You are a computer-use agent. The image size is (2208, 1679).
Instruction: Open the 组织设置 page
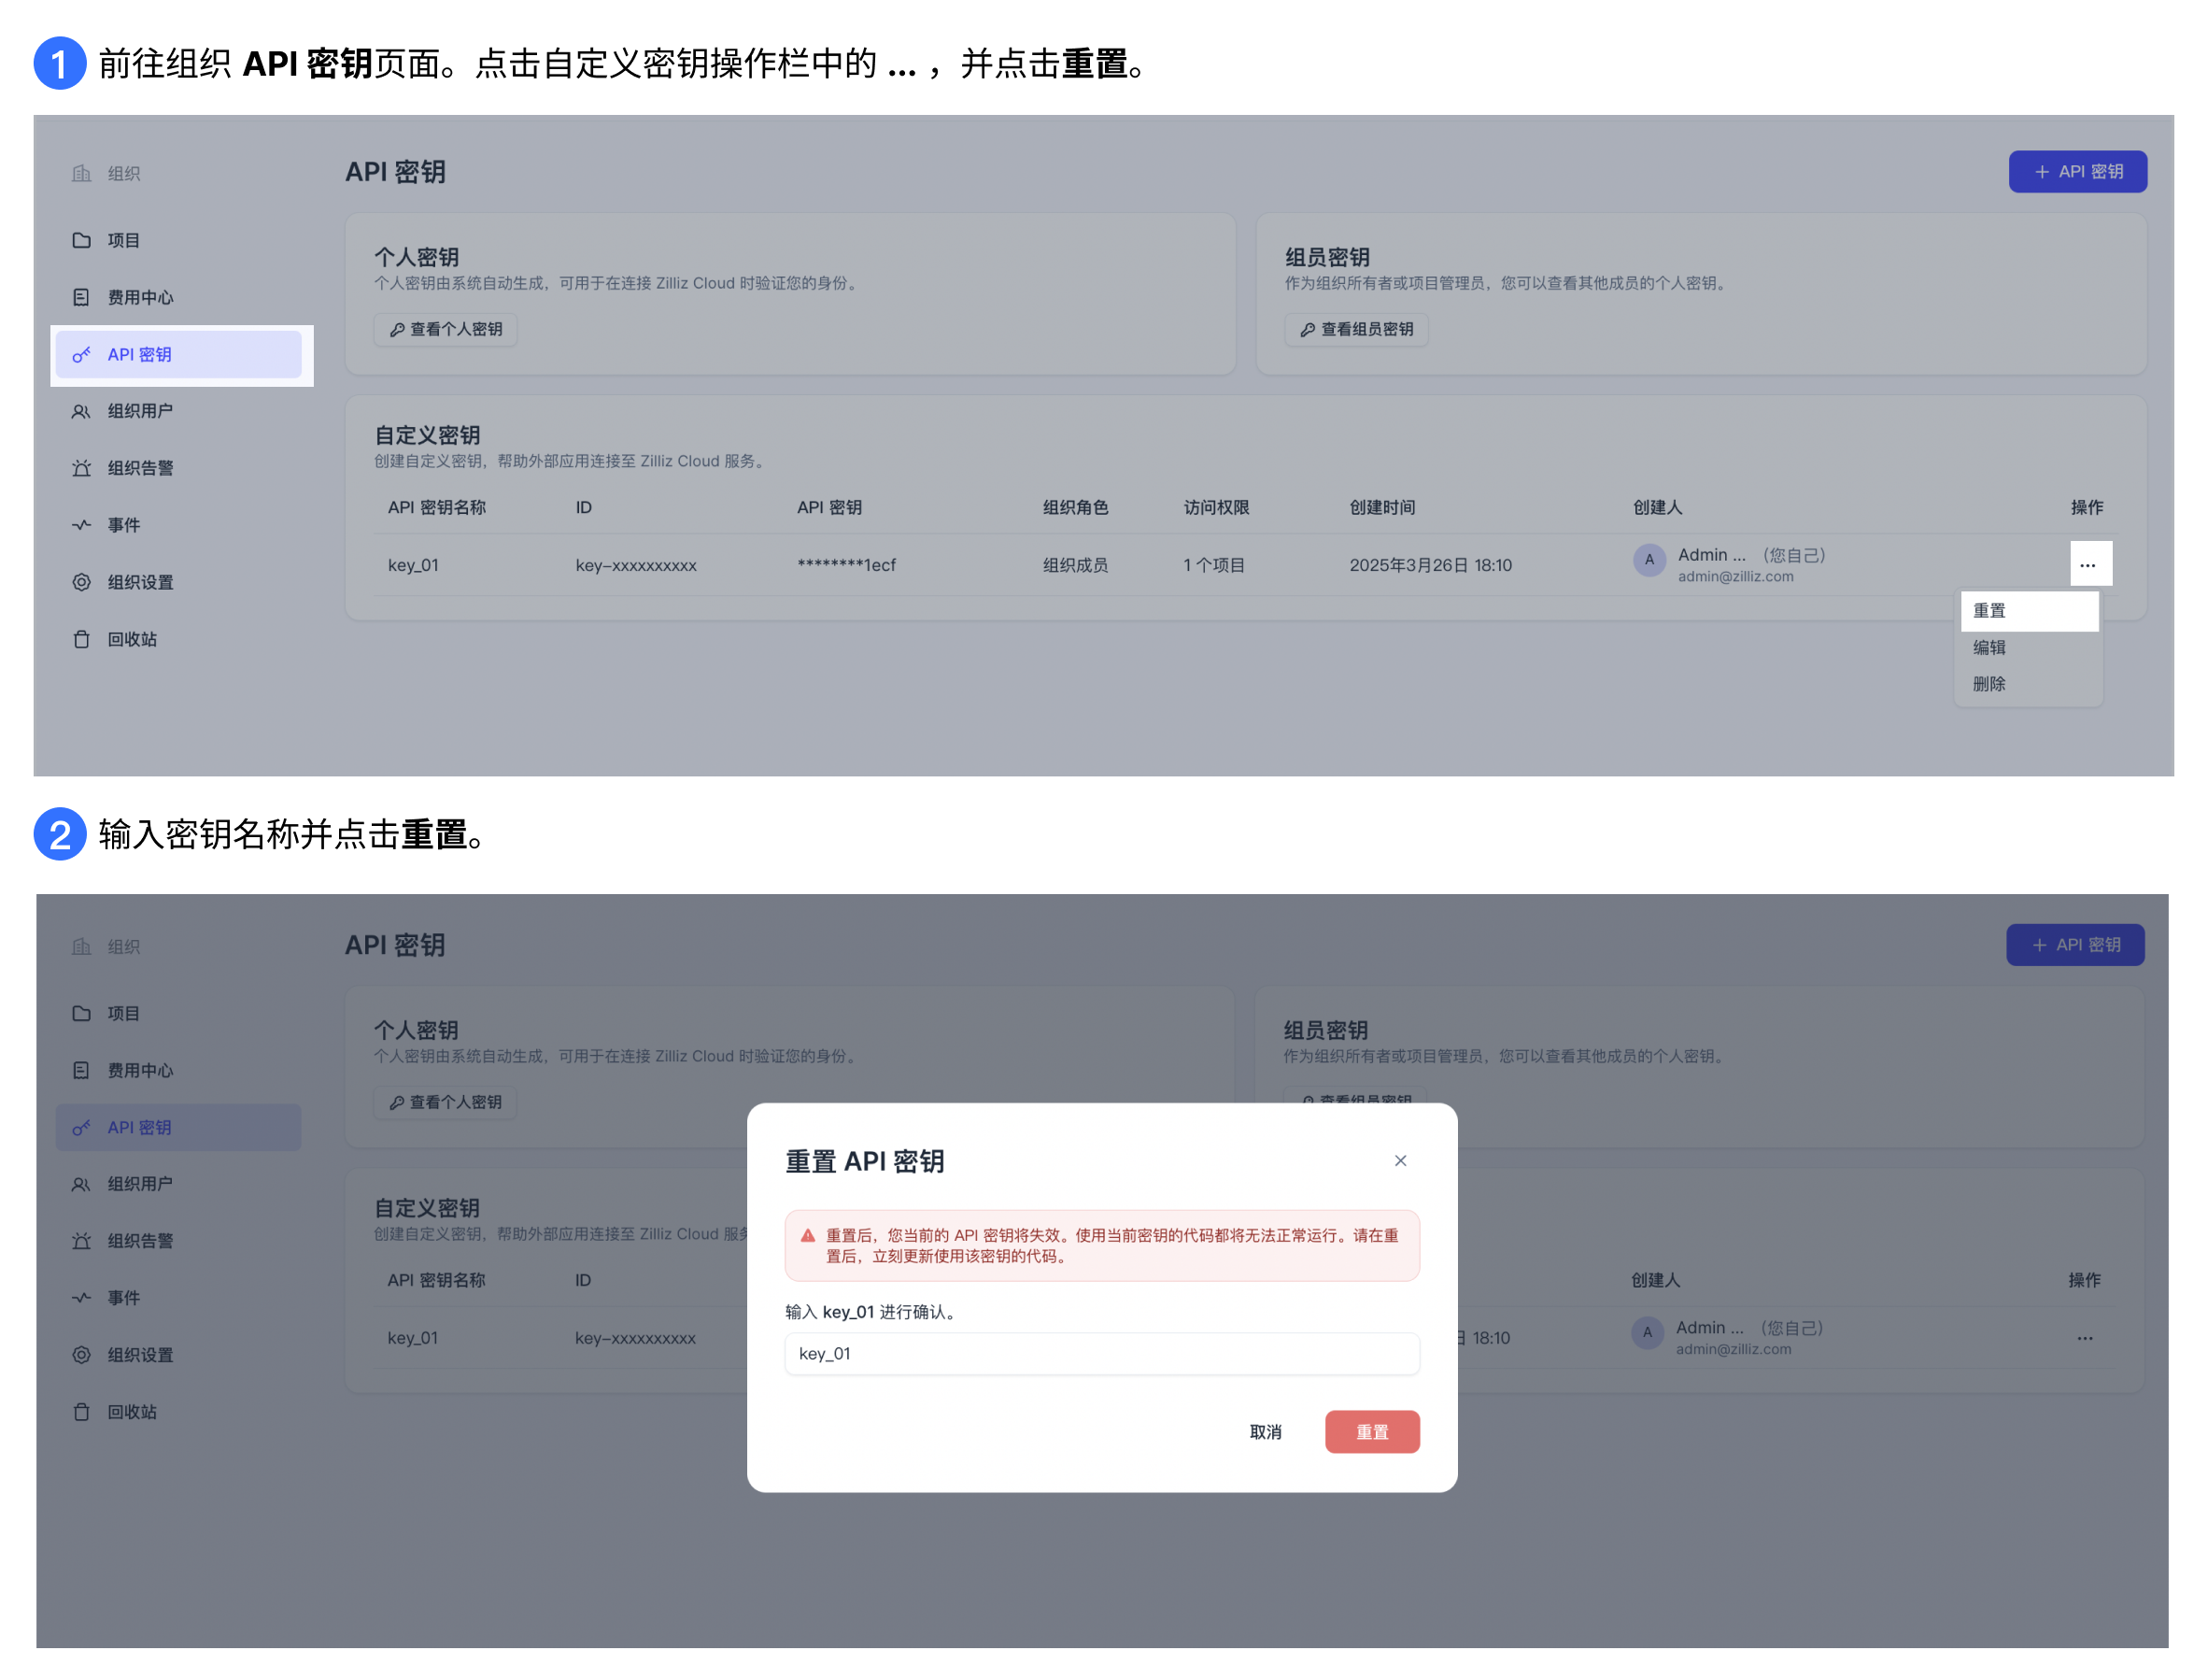coord(140,582)
